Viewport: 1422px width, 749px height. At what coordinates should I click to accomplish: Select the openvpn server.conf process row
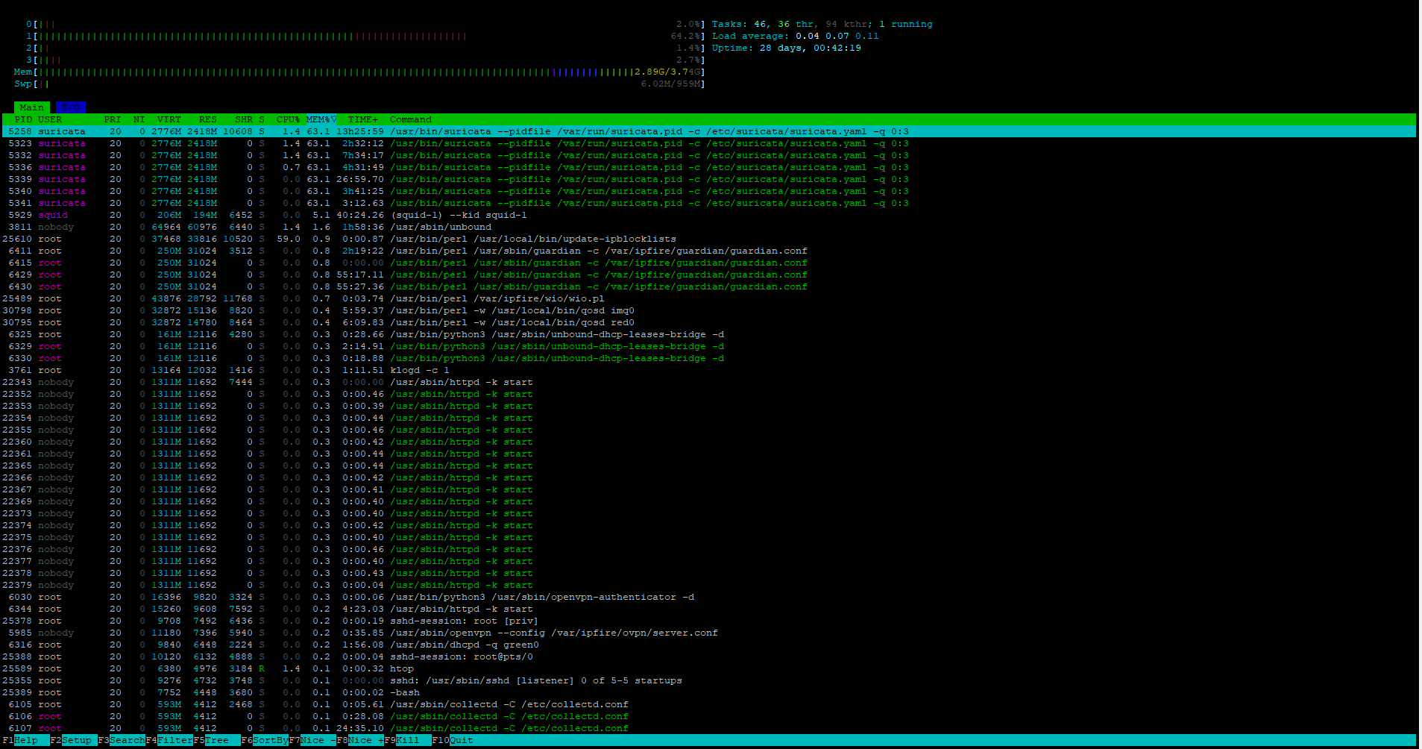709,633
